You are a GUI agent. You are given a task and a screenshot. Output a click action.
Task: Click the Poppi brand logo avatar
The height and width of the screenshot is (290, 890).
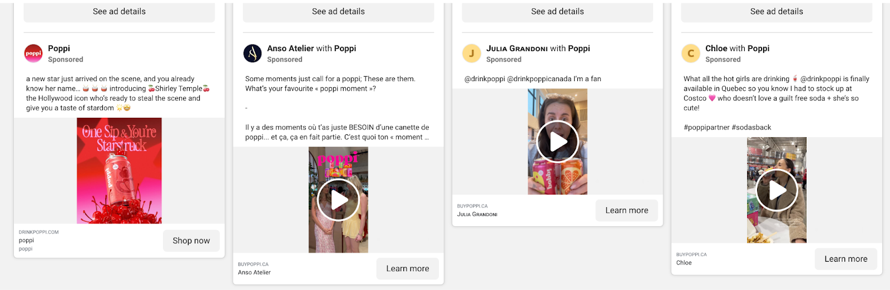33,53
